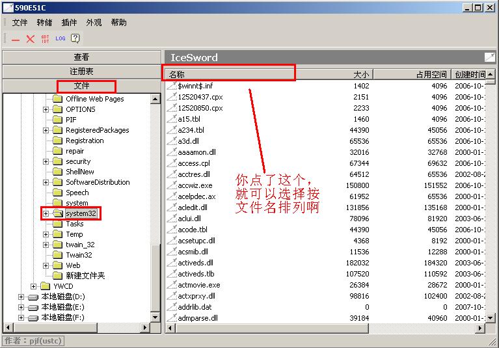This screenshot has height=348, width=499.
Task: Open the 插件 menu
Action: (69, 23)
